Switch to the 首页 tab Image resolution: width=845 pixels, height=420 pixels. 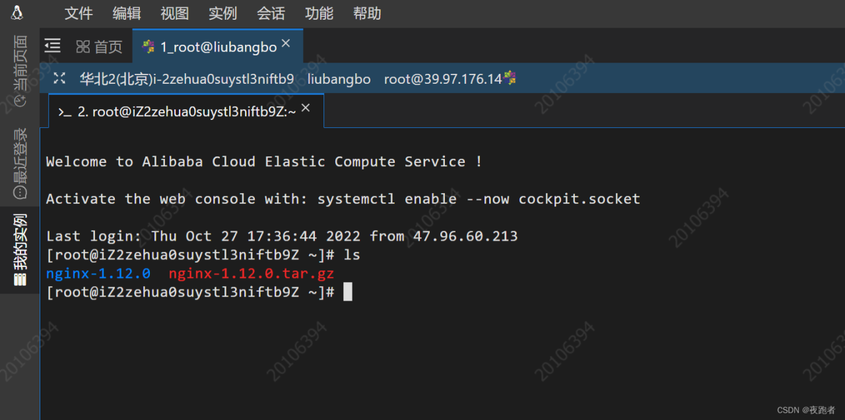click(x=100, y=47)
